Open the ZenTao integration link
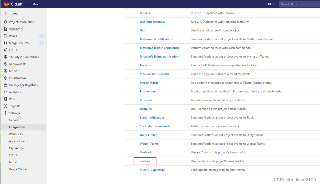 [145, 161]
